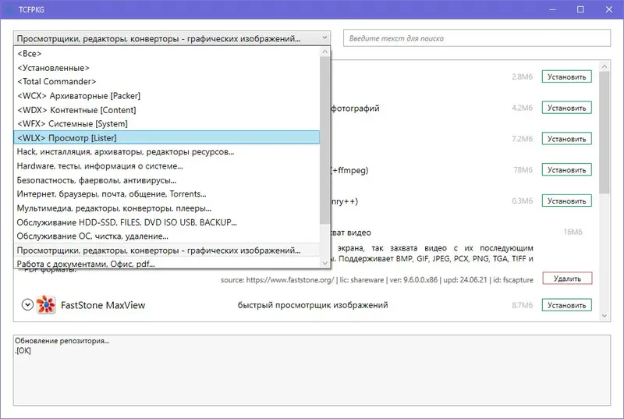The image size is (624, 419).
Task: Select Просмотрщики, редакторы list entry
Action: [x=166, y=250]
